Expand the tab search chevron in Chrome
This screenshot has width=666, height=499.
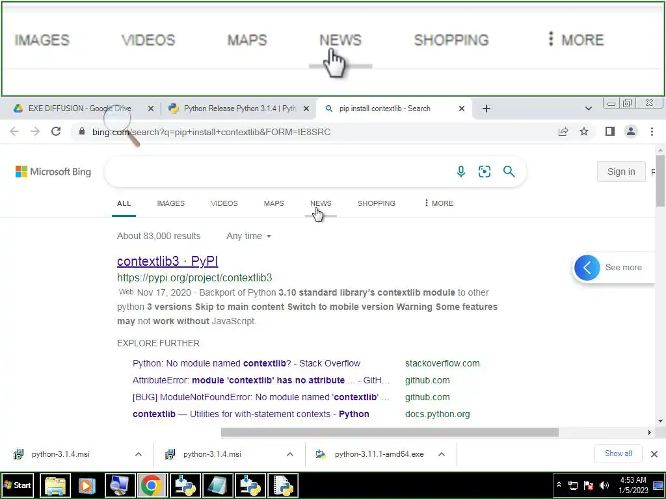click(588, 109)
